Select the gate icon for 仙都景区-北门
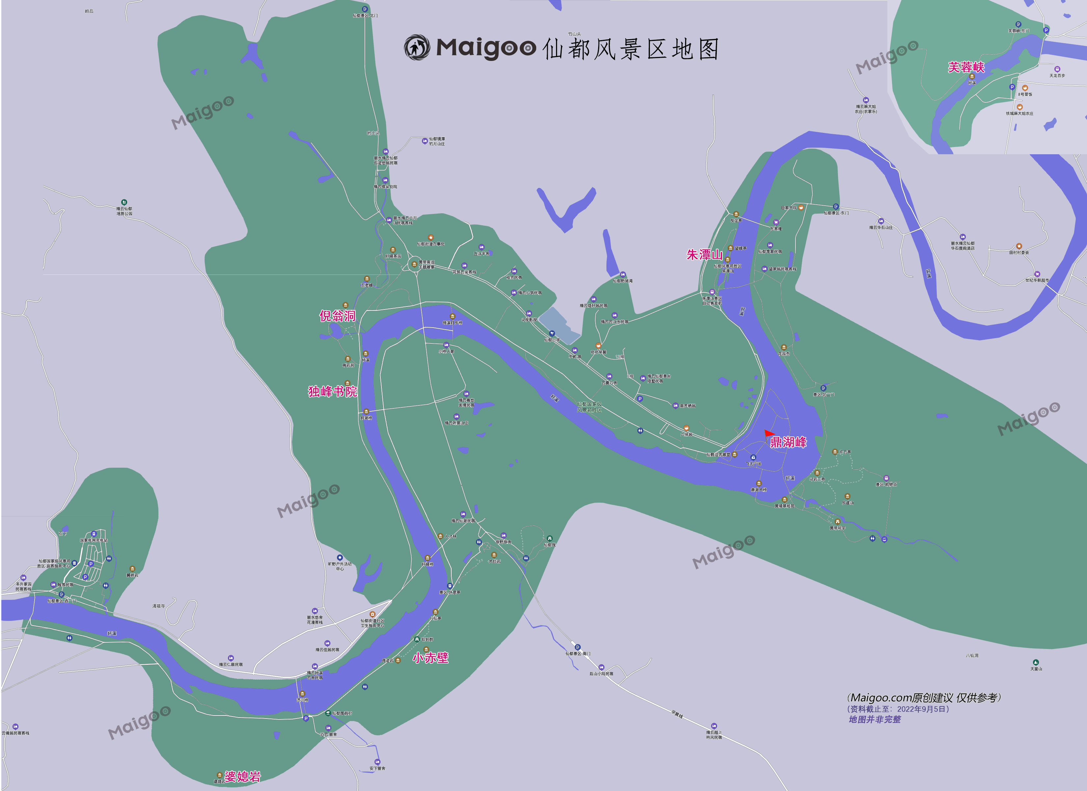The width and height of the screenshot is (1087, 791). [365, 9]
